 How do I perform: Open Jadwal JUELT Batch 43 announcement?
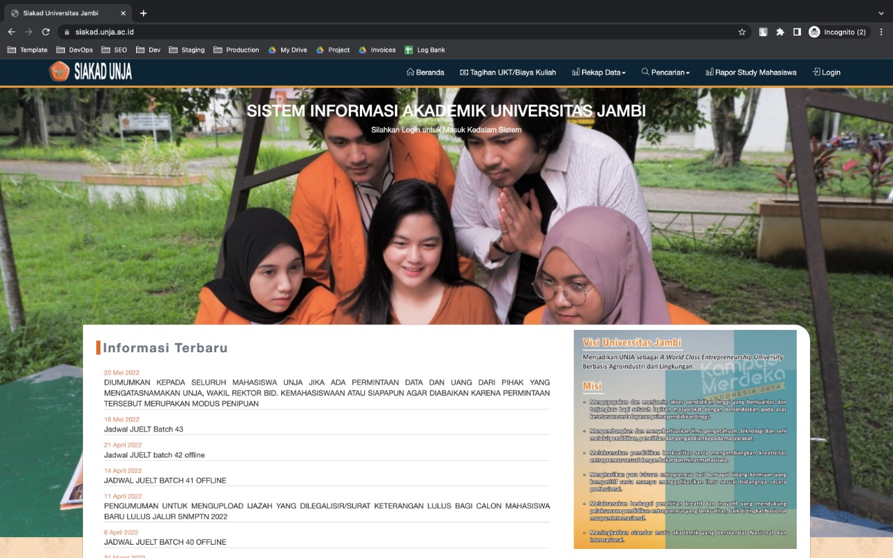144,429
